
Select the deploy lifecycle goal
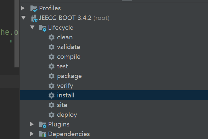[67, 115]
